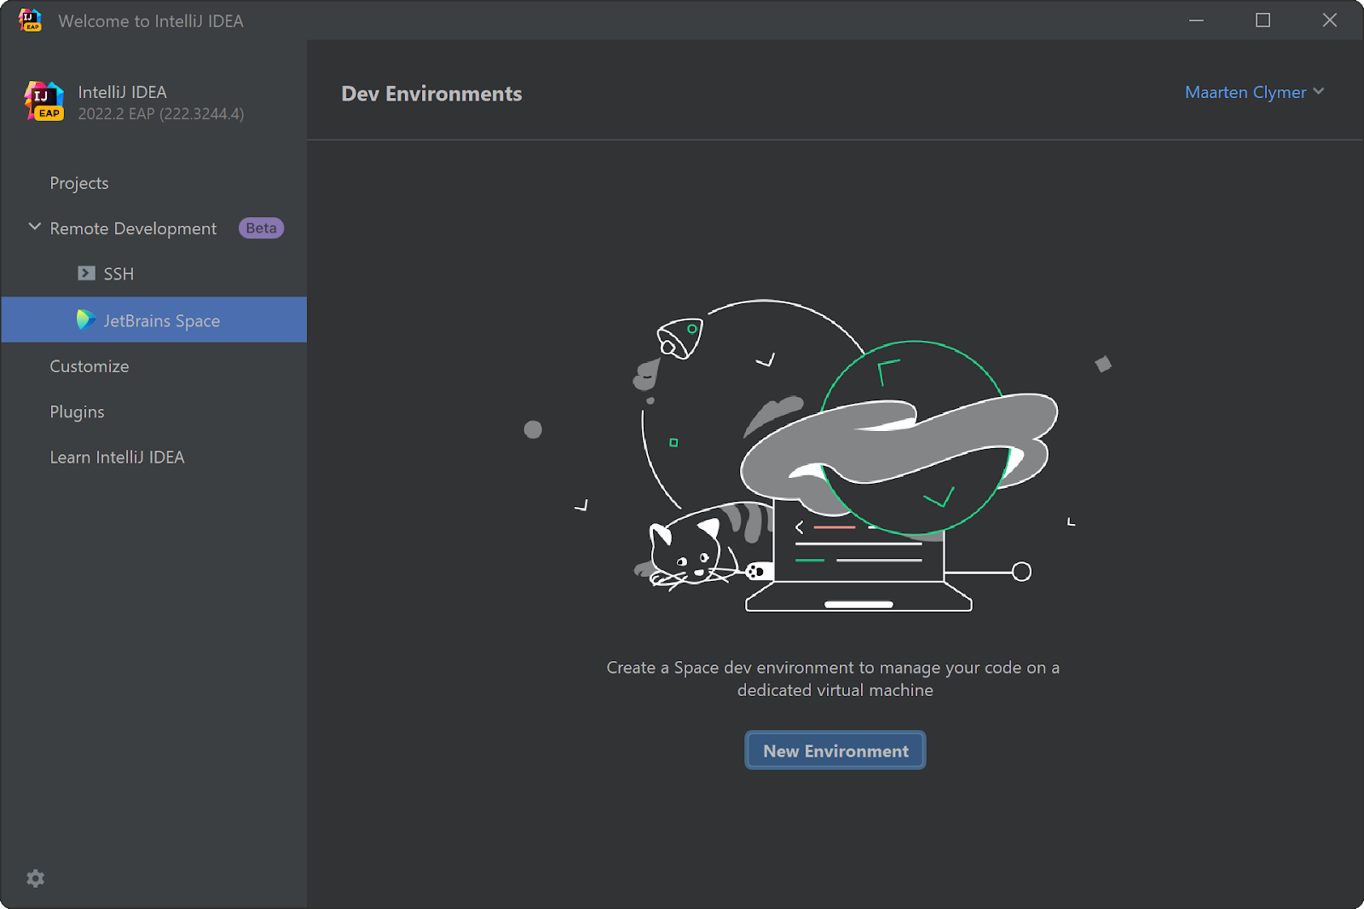Viewport: 1364px width, 909px height.
Task: Click the JetBrains Space logo icon
Action: tap(85, 319)
